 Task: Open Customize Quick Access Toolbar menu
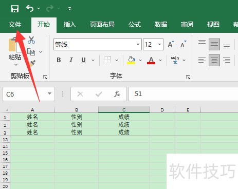[69, 8]
